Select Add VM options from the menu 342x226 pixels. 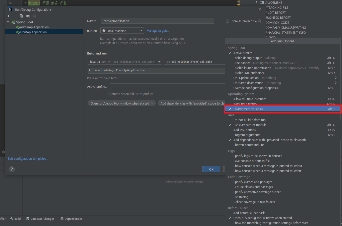(x=244, y=130)
